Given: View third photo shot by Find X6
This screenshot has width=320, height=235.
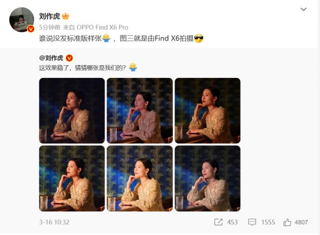Looking at the screenshot, I should (207, 111).
